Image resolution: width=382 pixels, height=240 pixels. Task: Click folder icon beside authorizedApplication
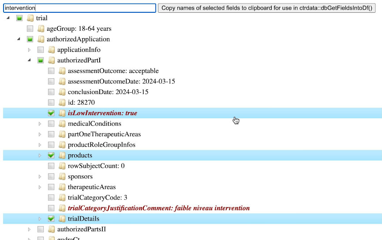coord(41,39)
